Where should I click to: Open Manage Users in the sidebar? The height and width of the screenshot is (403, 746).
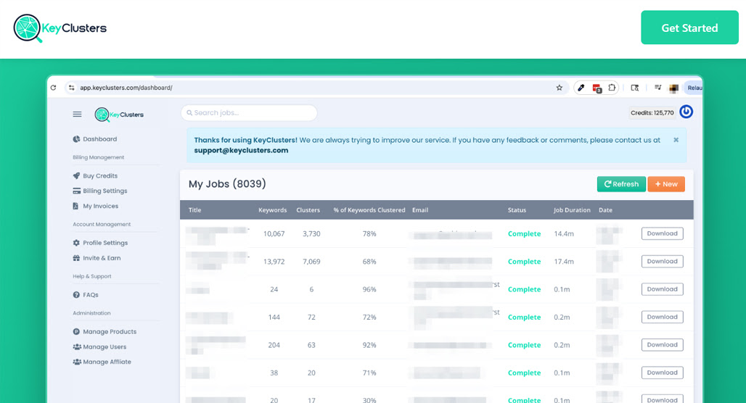(99, 346)
